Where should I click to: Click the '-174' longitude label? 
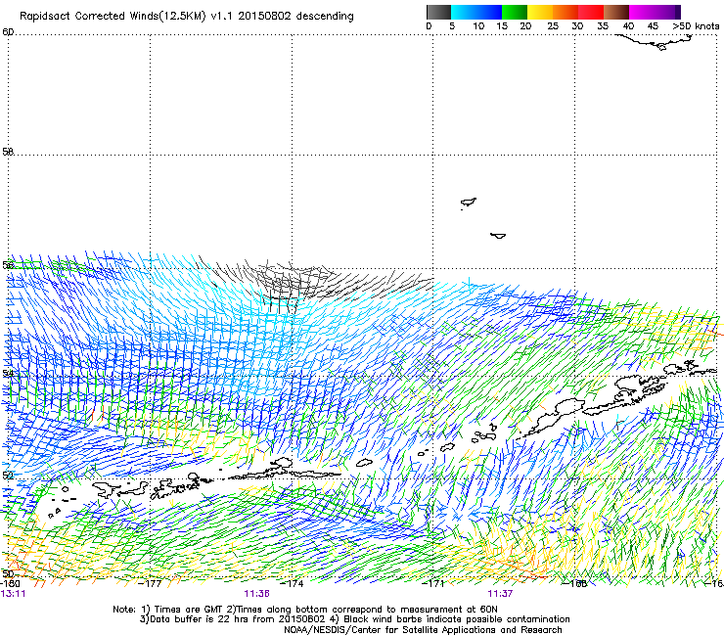(293, 584)
